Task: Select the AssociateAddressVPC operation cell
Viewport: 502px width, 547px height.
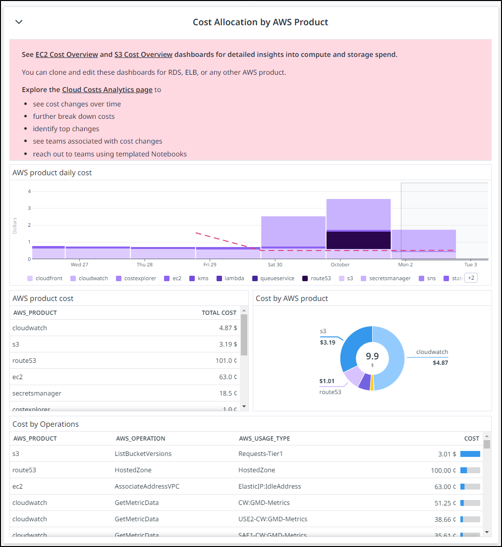Action: (x=147, y=486)
